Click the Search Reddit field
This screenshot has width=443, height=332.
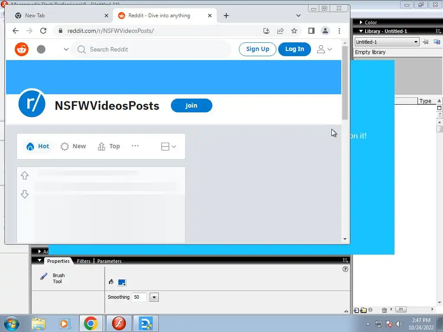(x=151, y=49)
